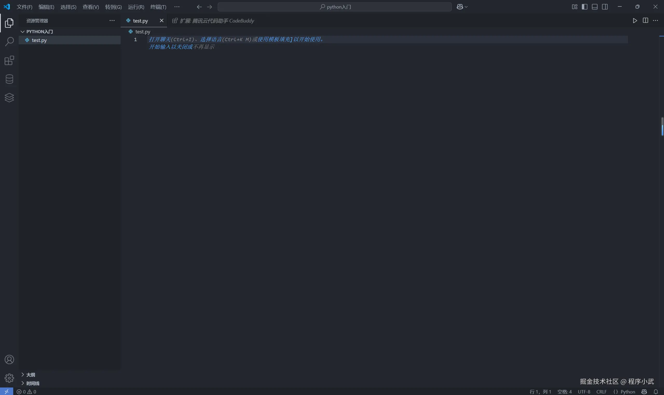
Task: Change language mode via Python status item
Action: coord(628,392)
